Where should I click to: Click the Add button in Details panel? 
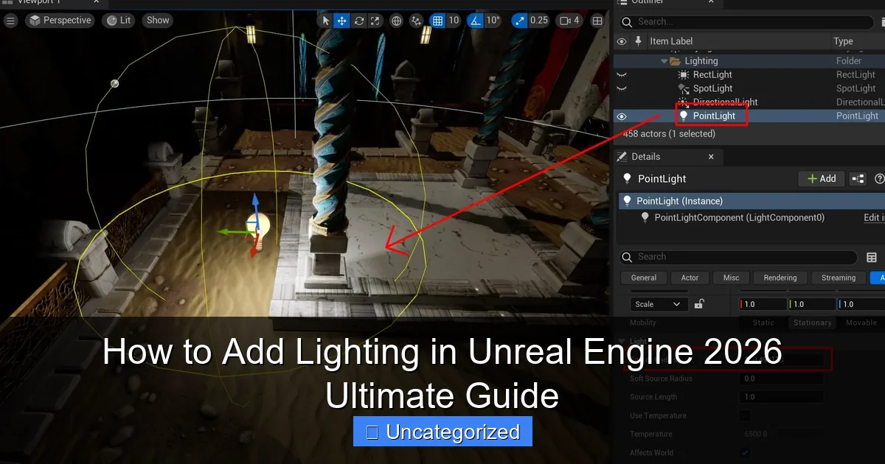pos(821,178)
